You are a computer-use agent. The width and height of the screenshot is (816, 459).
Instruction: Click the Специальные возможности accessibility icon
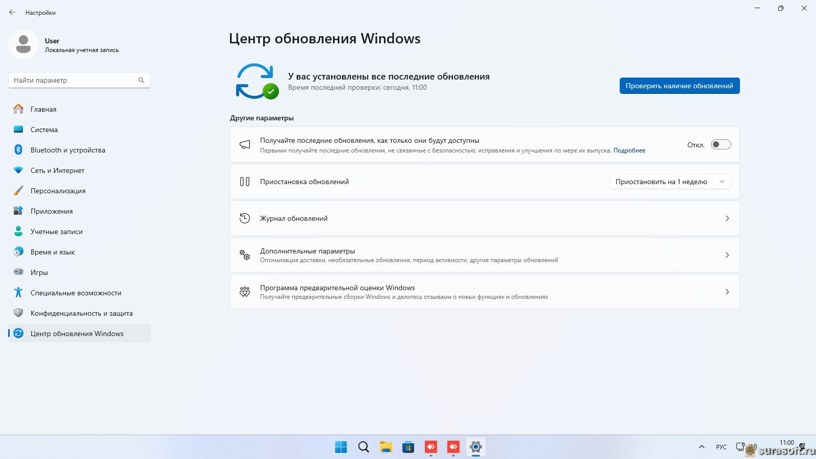click(x=18, y=293)
